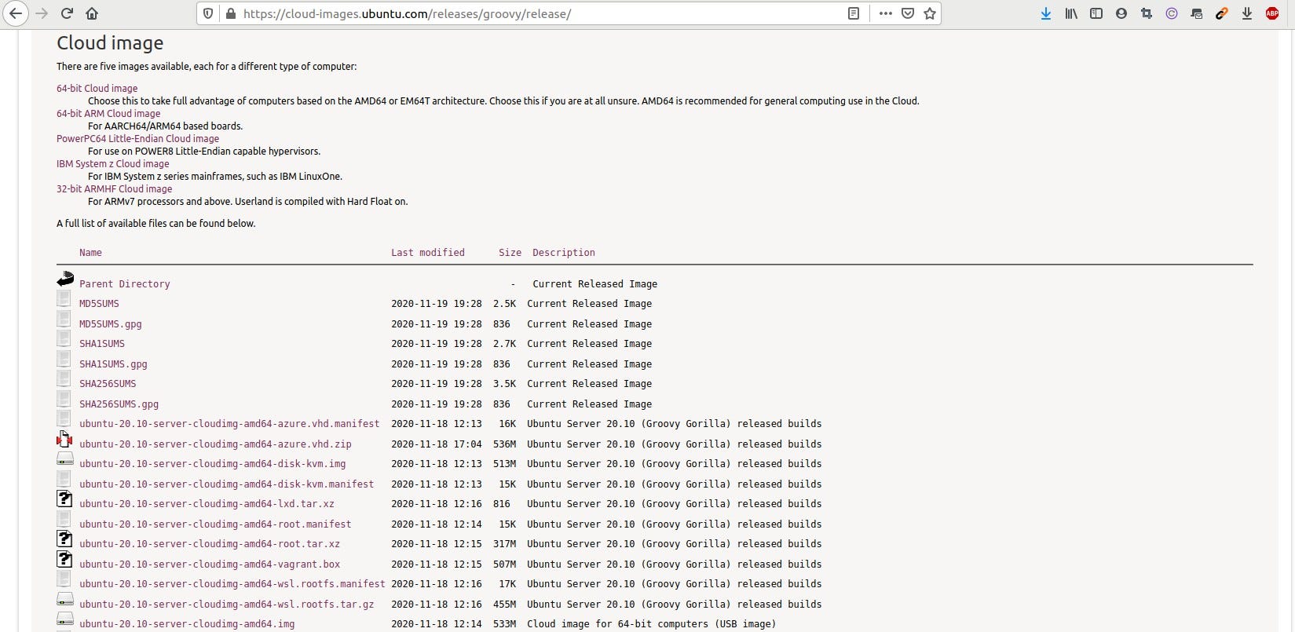Click the 536M size of azure.vhd.zip
The height and width of the screenshot is (632, 1295).
click(x=504, y=444)
